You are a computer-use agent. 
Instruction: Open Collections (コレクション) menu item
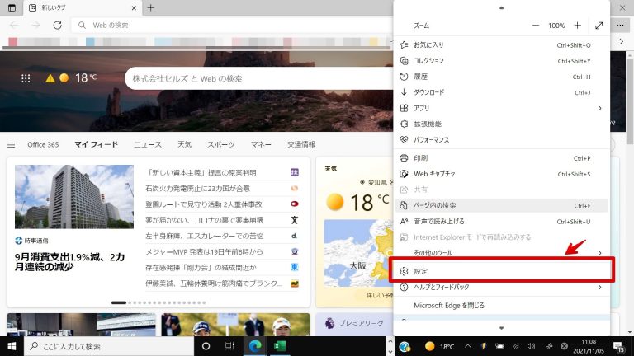click(501, 60)
